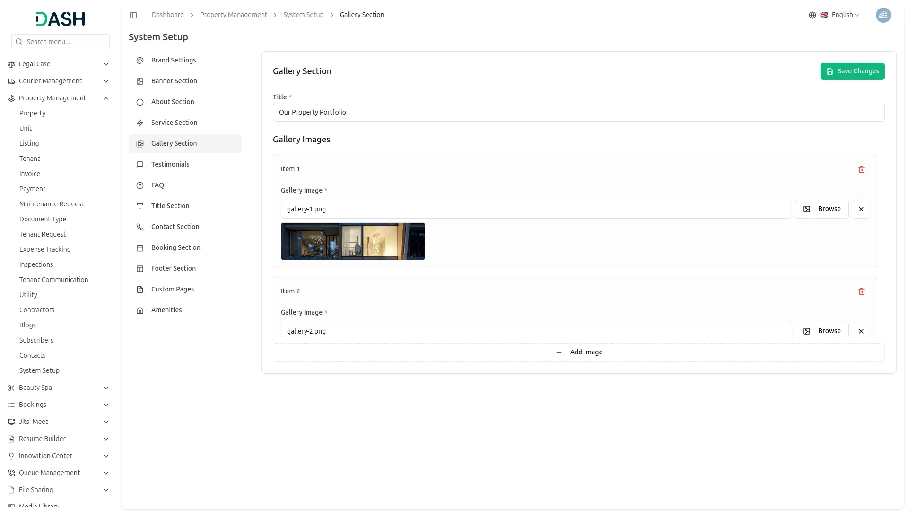The height and width of the screenshot is (511, 908).
Task: Clear gallery-1.png with X icon
Action: point(861,209)
